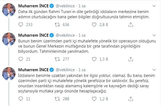
Task: Like the tweet with 2,8 B likes
Action: 94,25
